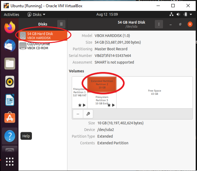Show all applications grid
The width and height of the screenshot is (197, 171).
pyautogui.click(x=10, y=161)
